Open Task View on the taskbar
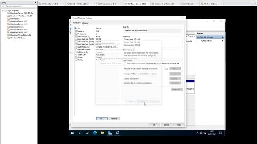257x144 pixels. 87,133
